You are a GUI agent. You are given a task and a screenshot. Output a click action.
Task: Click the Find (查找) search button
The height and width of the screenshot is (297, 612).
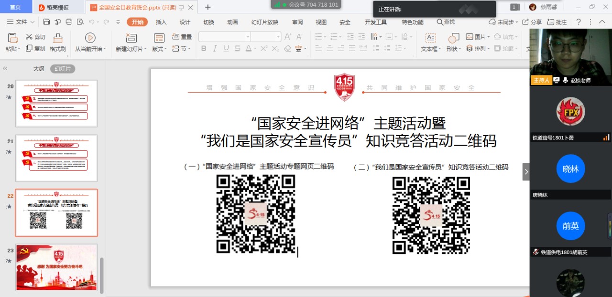click(446, 22)
